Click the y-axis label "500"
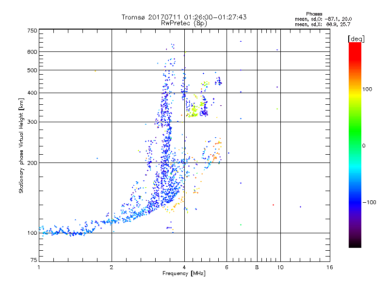This screenshot has height=291, width=388. (x=32, y=70)
